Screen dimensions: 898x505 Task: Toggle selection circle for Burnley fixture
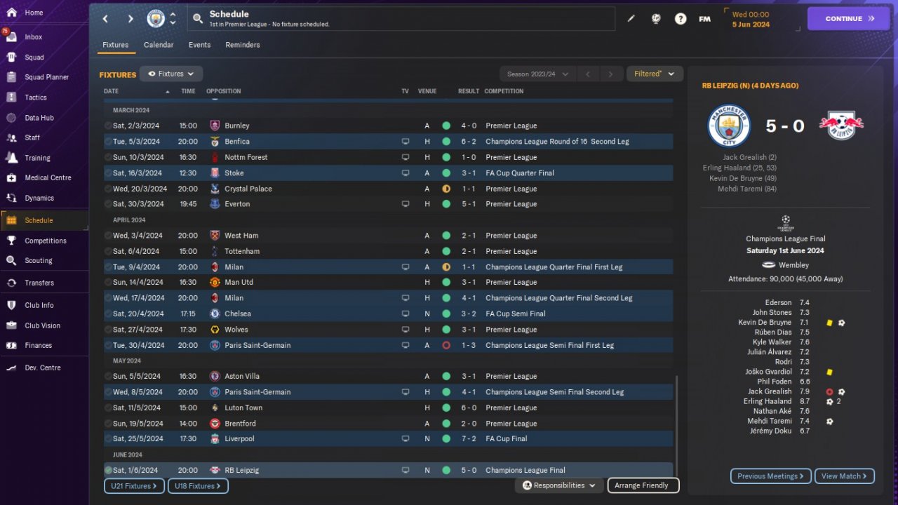108,126
